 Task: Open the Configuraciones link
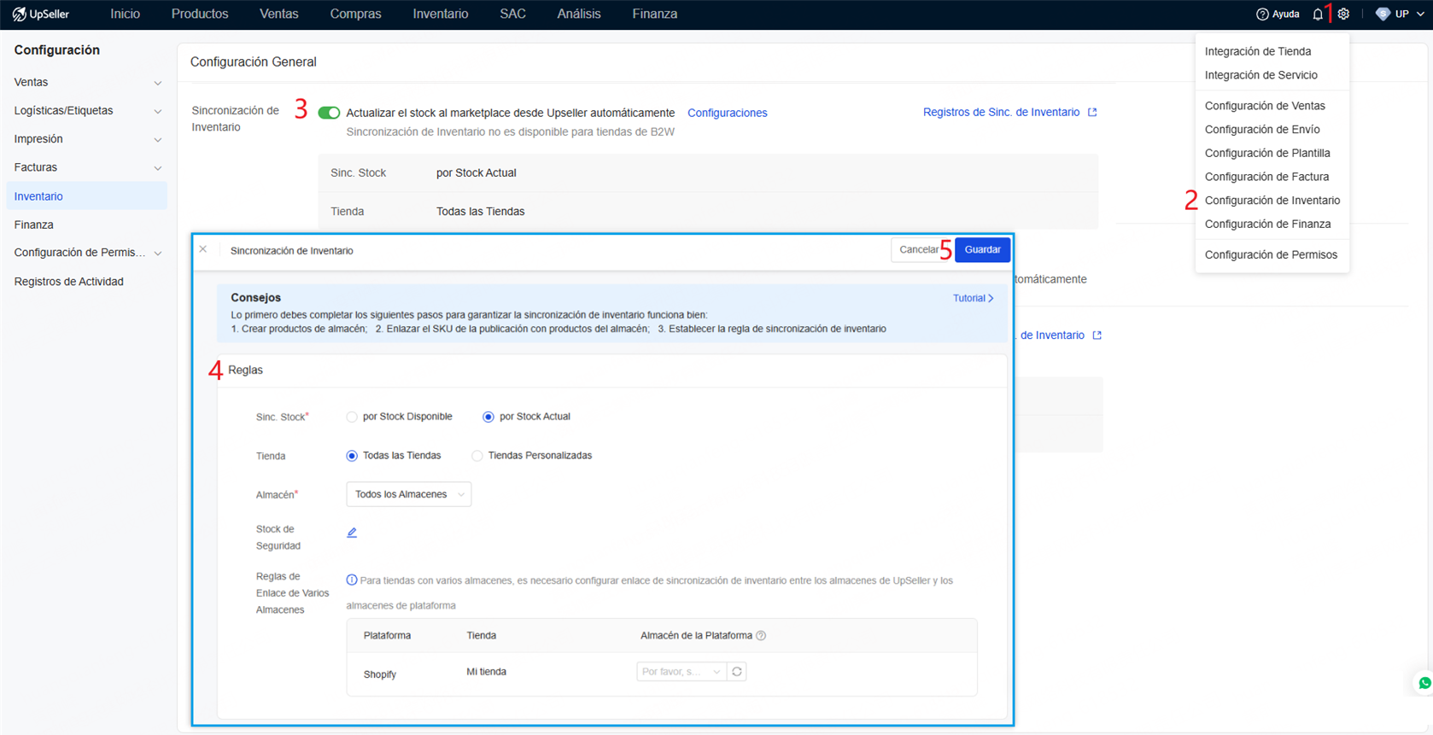point(728,113)
